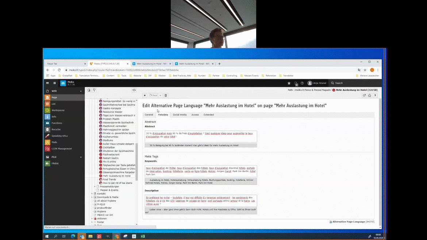Close the edit form with X button

click(145, 96)
